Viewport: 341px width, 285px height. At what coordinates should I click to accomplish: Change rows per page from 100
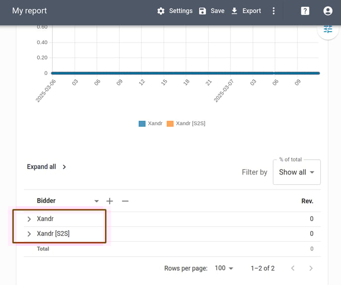point(224,268)
